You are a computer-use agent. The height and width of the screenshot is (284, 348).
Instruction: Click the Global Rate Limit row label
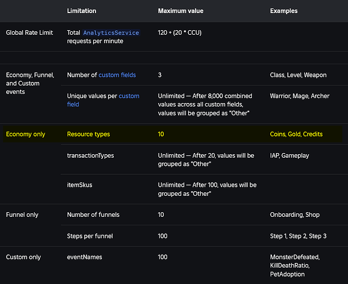tap(30, 32)
